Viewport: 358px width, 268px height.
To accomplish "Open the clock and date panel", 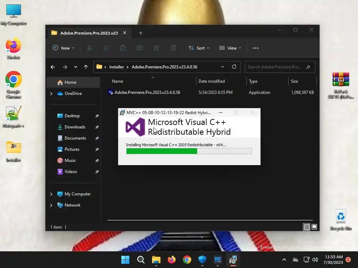I will [333, 260].
